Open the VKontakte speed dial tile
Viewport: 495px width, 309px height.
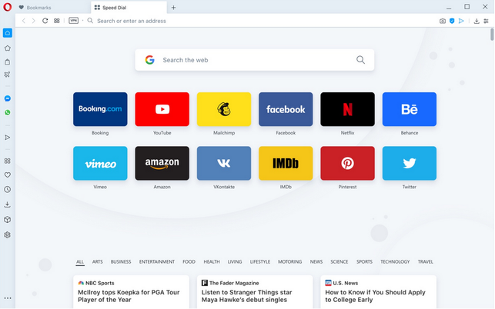point(224,163)
